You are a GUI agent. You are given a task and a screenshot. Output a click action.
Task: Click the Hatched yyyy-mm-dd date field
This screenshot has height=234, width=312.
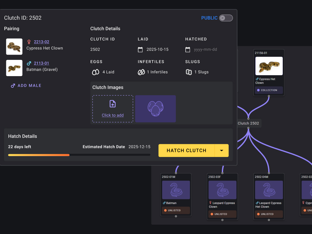(x=206, y=50)
